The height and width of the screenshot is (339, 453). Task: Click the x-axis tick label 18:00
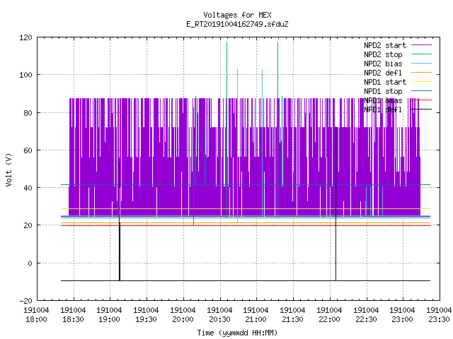pyautogui.click(x=36, y=319)
